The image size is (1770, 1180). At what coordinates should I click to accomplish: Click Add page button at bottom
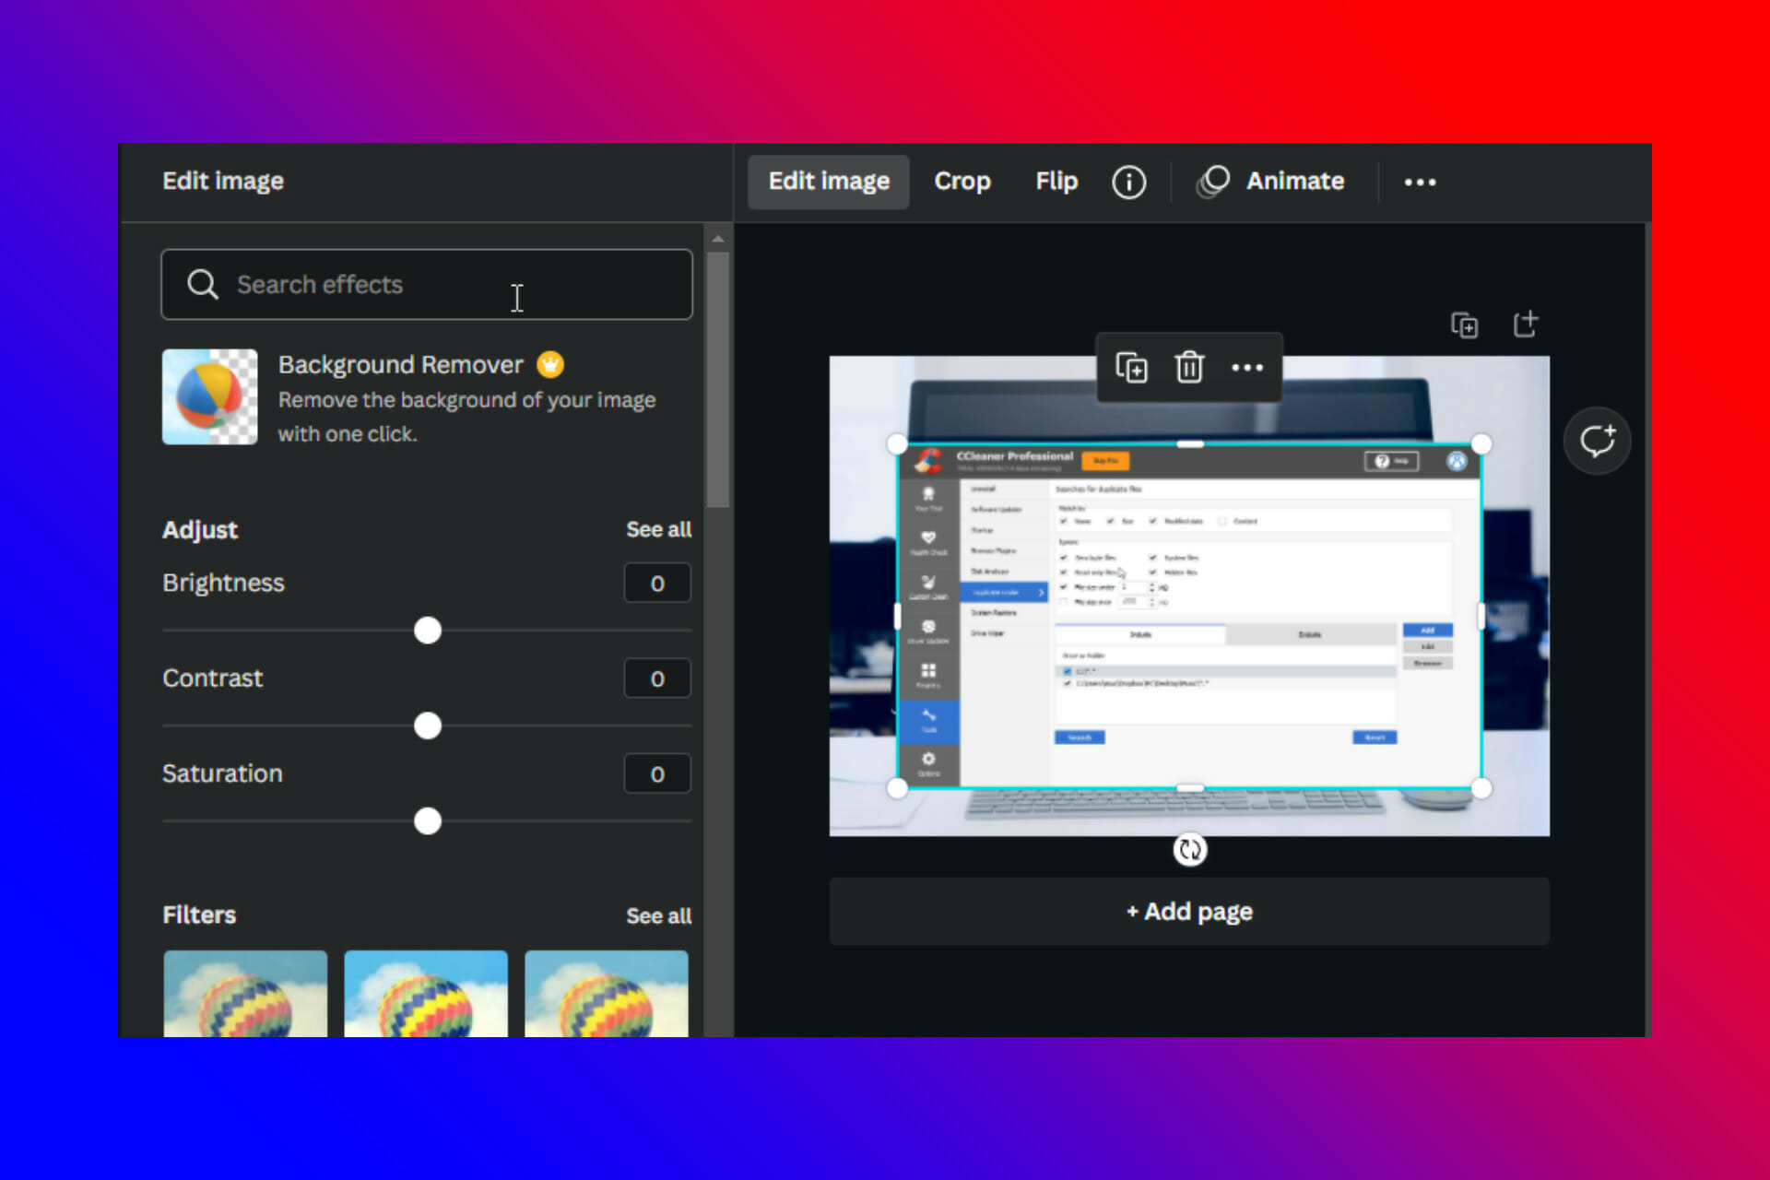(x=1186, y=912)
